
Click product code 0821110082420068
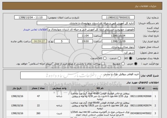click(141, 96)
